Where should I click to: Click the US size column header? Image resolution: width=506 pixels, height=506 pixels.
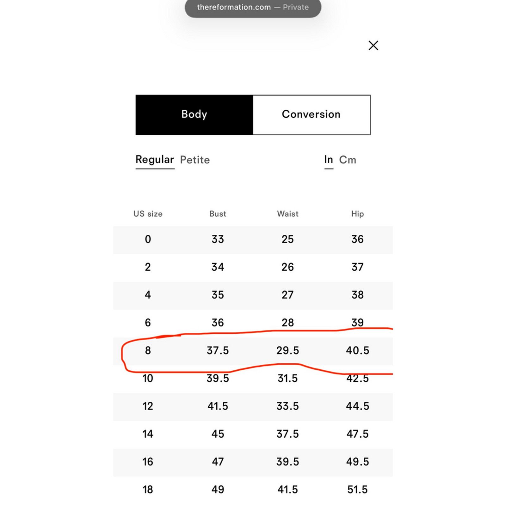148,214
